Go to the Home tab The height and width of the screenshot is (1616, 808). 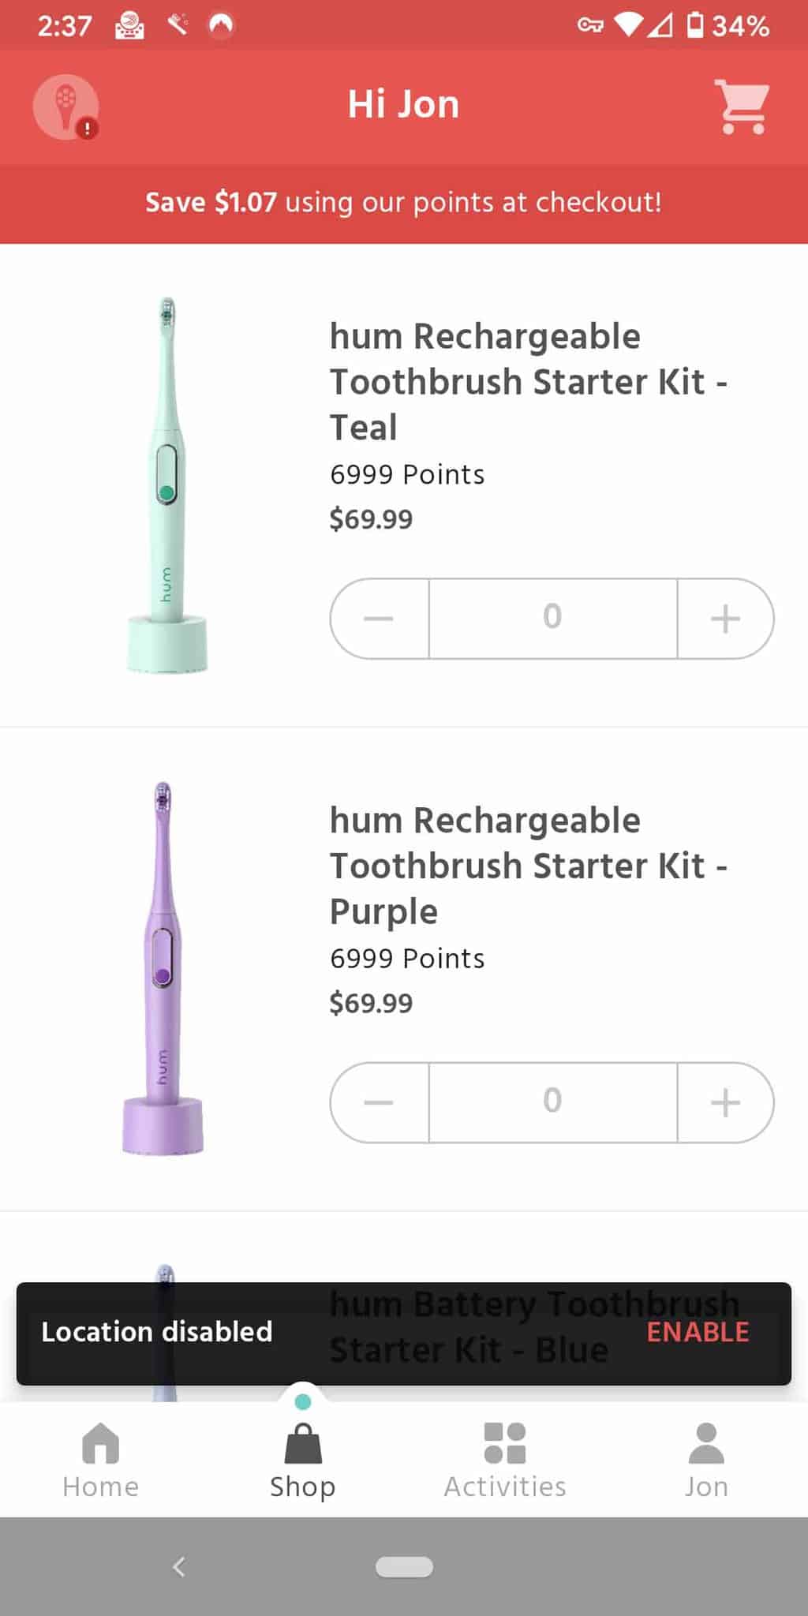101,1460
